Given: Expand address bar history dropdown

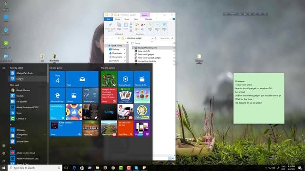Looking at the screenshot, I should 152,38.
